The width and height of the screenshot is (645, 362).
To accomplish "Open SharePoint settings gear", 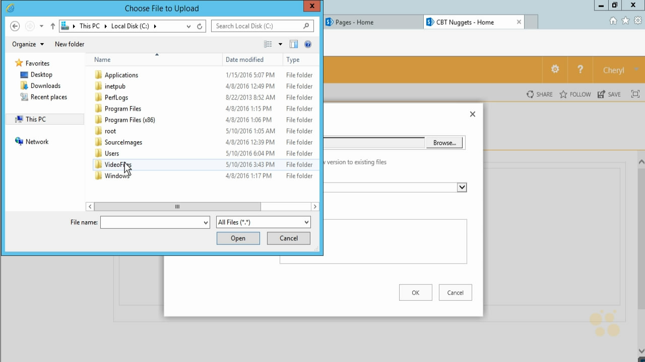I will click(555, 69).
